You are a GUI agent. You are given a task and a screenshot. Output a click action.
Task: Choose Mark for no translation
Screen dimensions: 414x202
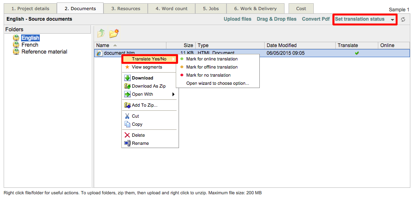coord(208,75)
